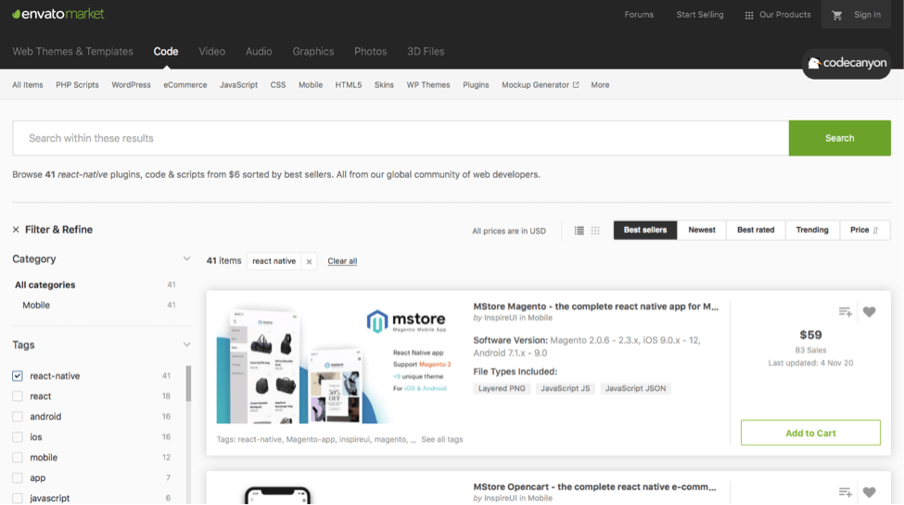The width and height of the screenshot is (904, 505).
Task: Go to the 3D Files tab
Action: pos(426,51)
